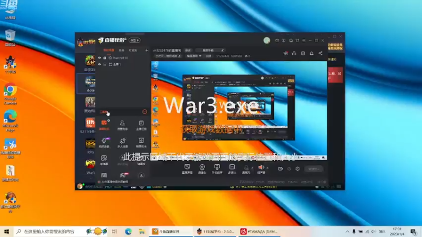Expand the microphone options arrow
The image size is (422, 237).
[252, 168]
